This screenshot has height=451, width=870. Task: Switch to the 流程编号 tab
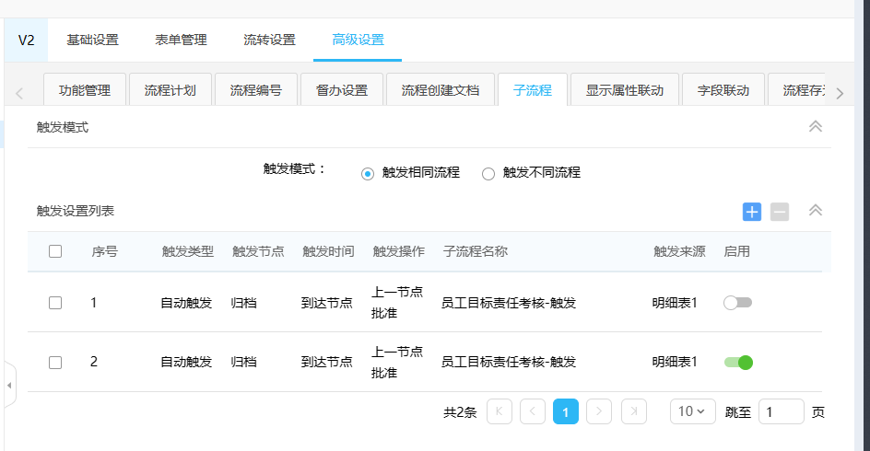255,90
